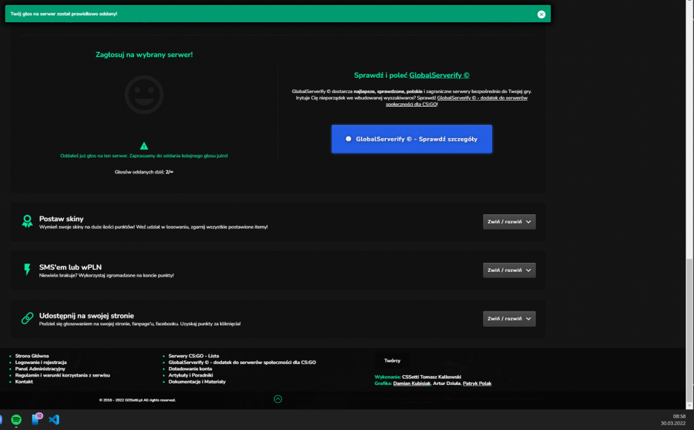Open the Kontakt footer link
Screen dimensions: 694x430
click(x=24, y=381)
